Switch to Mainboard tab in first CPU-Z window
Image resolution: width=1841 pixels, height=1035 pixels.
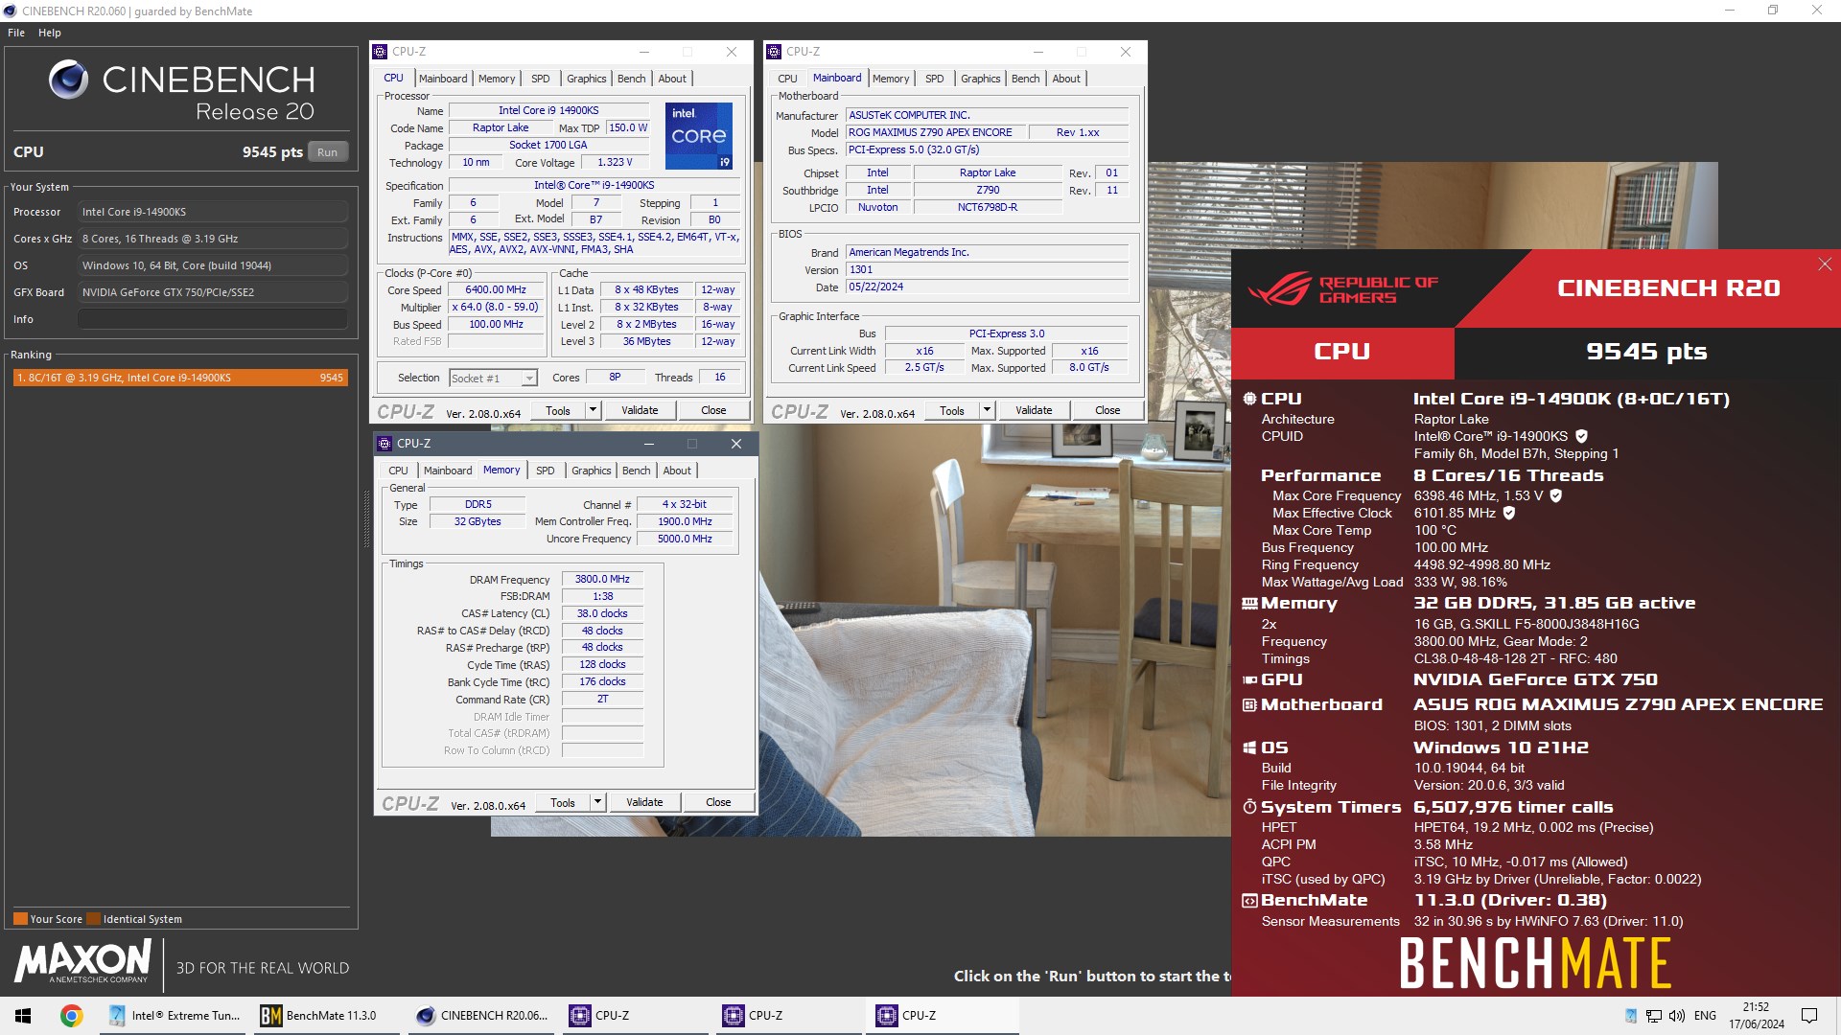point(443,79)
